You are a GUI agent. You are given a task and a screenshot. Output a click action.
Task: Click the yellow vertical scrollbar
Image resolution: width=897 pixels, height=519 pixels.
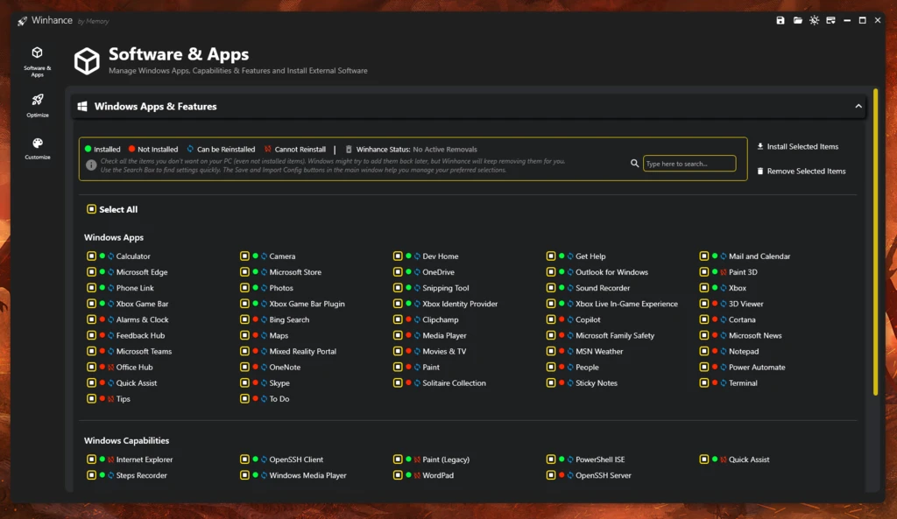(875, 242)
